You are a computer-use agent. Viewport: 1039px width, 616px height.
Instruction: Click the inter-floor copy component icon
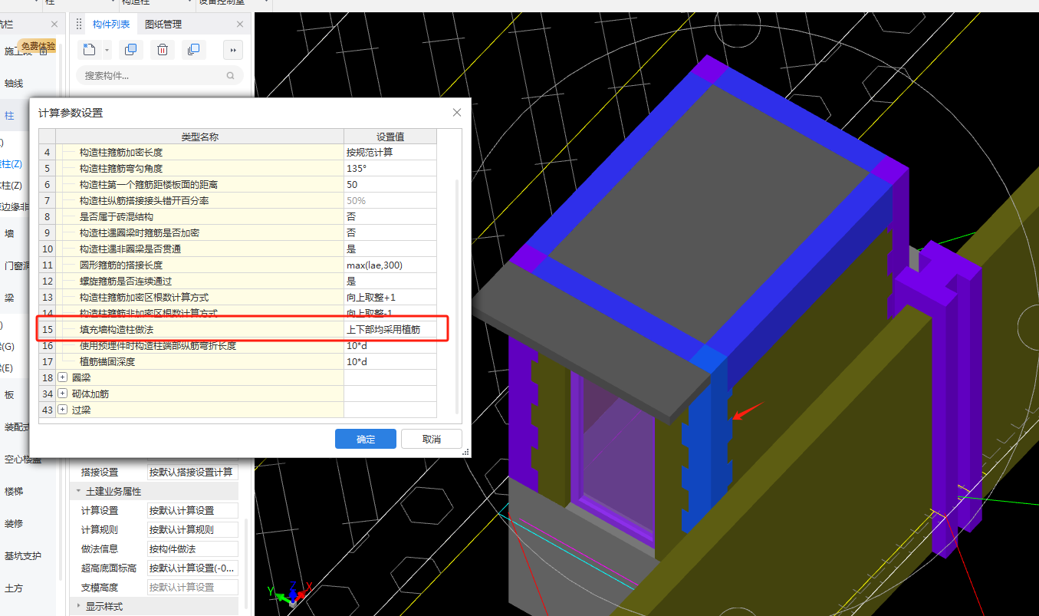(193, 50)
